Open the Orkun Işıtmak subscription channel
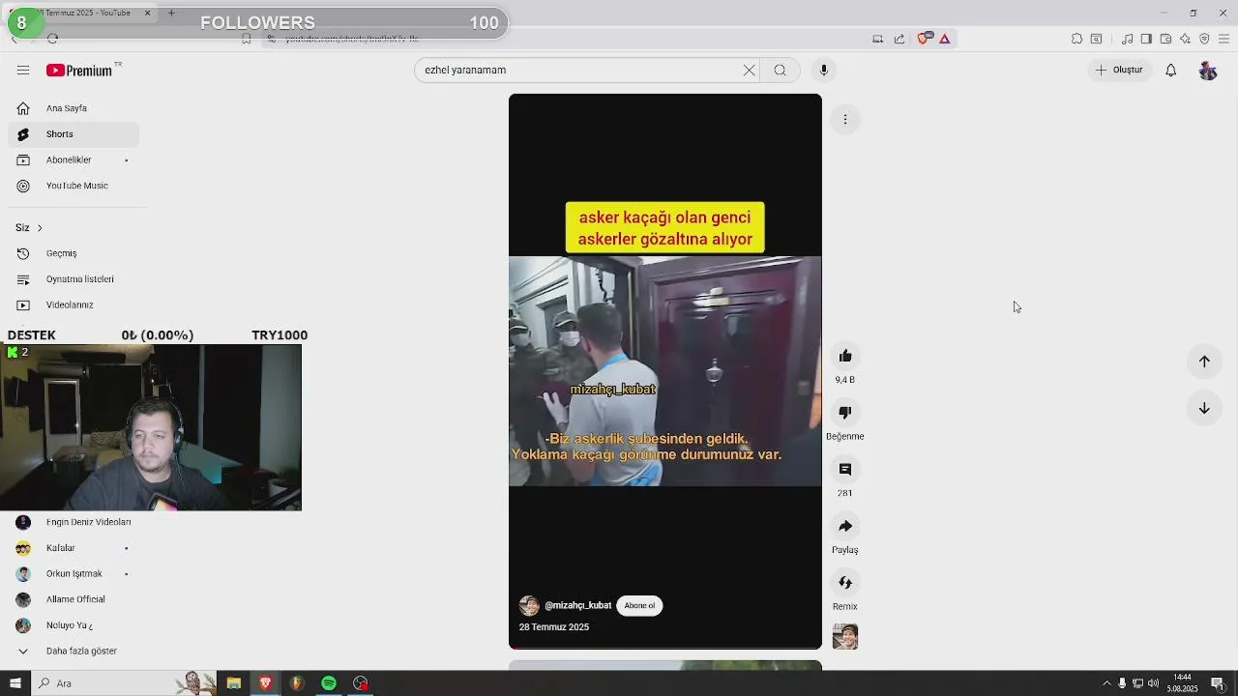Viewport: 1238px width, 696px height. 73,573
